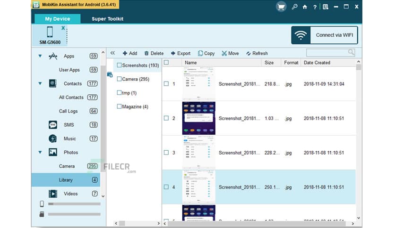The height and width of the screenshot is (228, 395).
Task: Collapse the Apps tree arrow
Action: (x=40, y=56)
